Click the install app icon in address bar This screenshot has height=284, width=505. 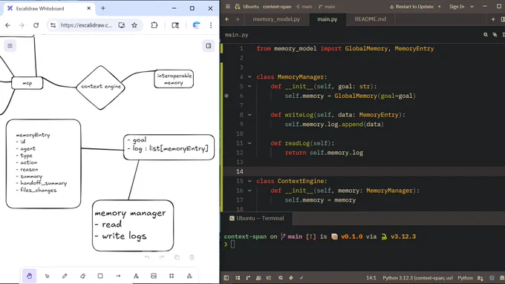pos(121,25)
